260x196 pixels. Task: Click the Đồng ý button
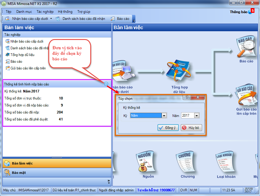(x=168, y=128)
